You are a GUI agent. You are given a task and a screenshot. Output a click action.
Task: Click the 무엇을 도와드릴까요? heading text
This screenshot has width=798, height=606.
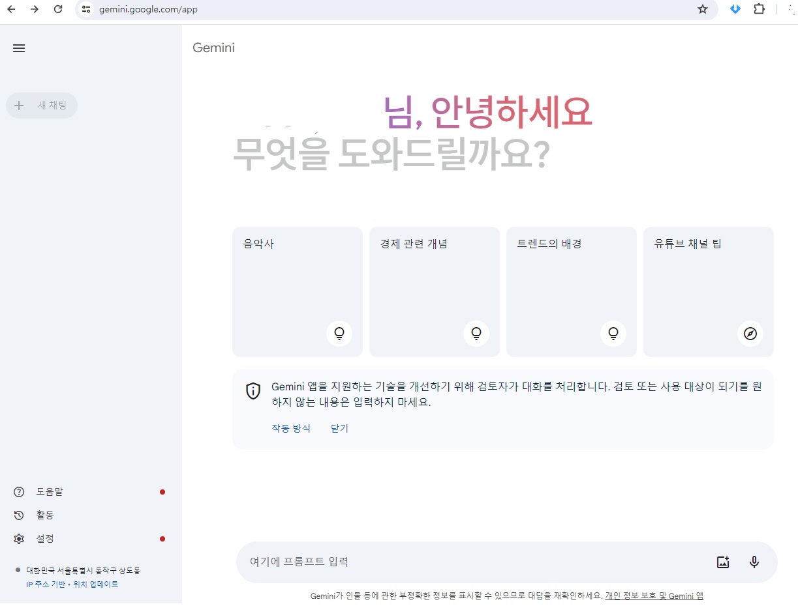point(391,155)
